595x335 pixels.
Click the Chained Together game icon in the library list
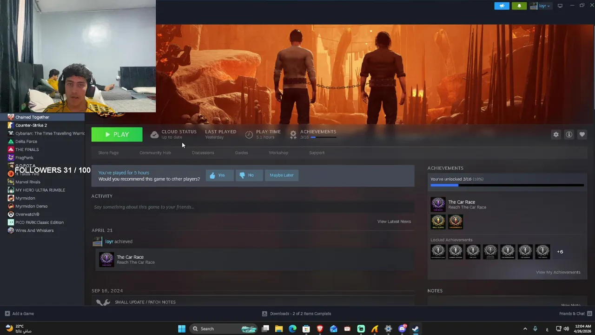pyautogui.click(x=11, y=117)
